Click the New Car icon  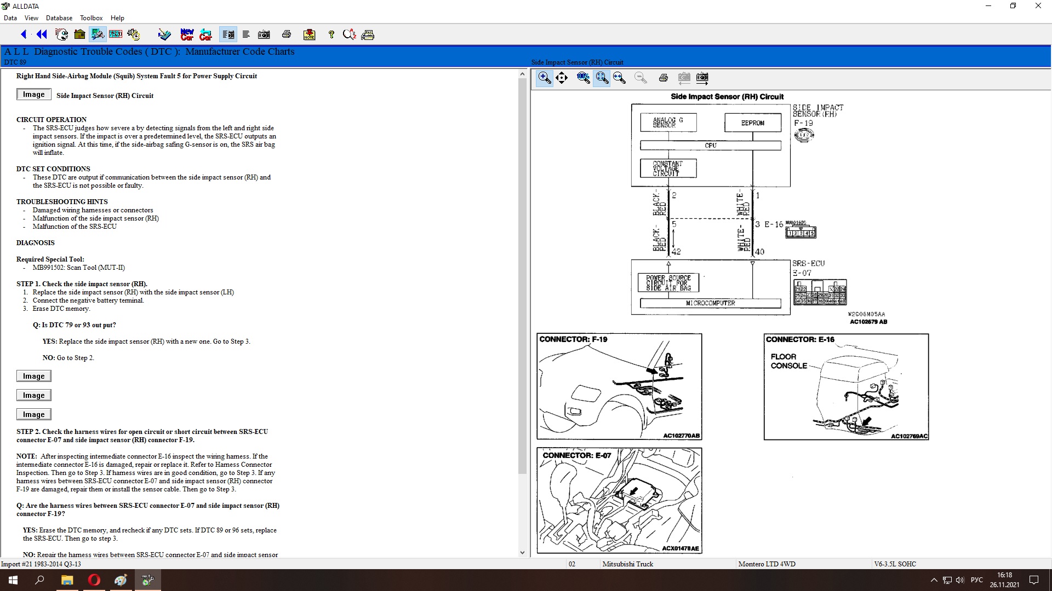coord(187,34)
